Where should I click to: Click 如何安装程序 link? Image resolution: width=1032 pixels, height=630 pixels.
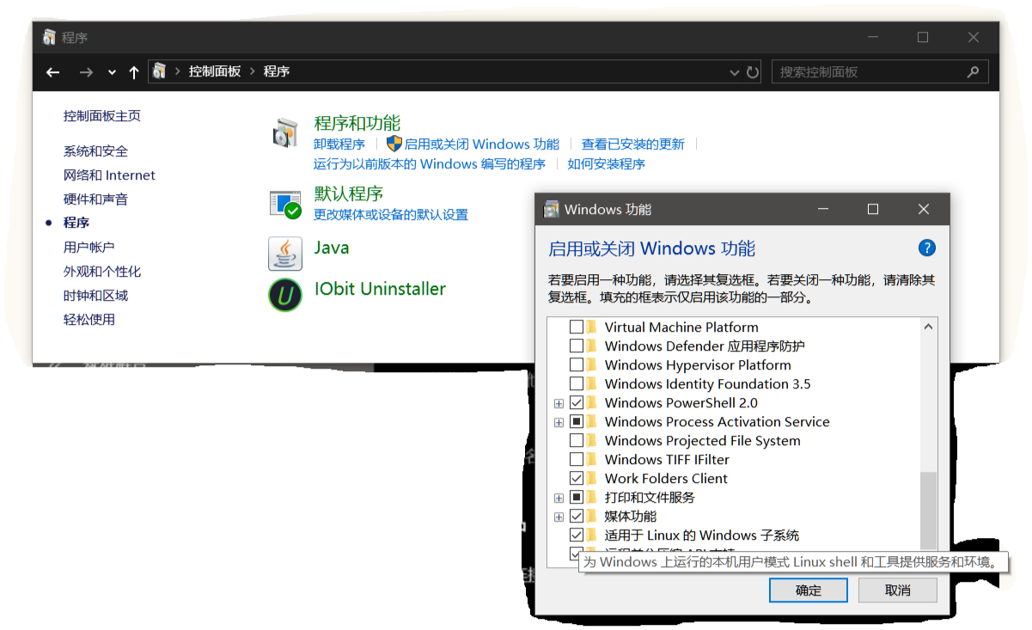point(607,164)
